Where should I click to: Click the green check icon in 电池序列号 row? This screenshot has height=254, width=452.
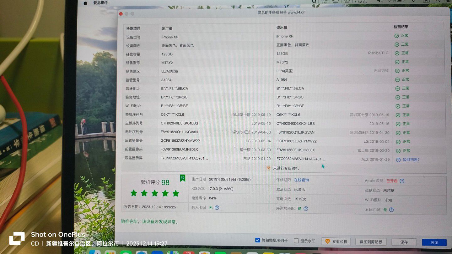pyautogui.click(x=398, y=133)
